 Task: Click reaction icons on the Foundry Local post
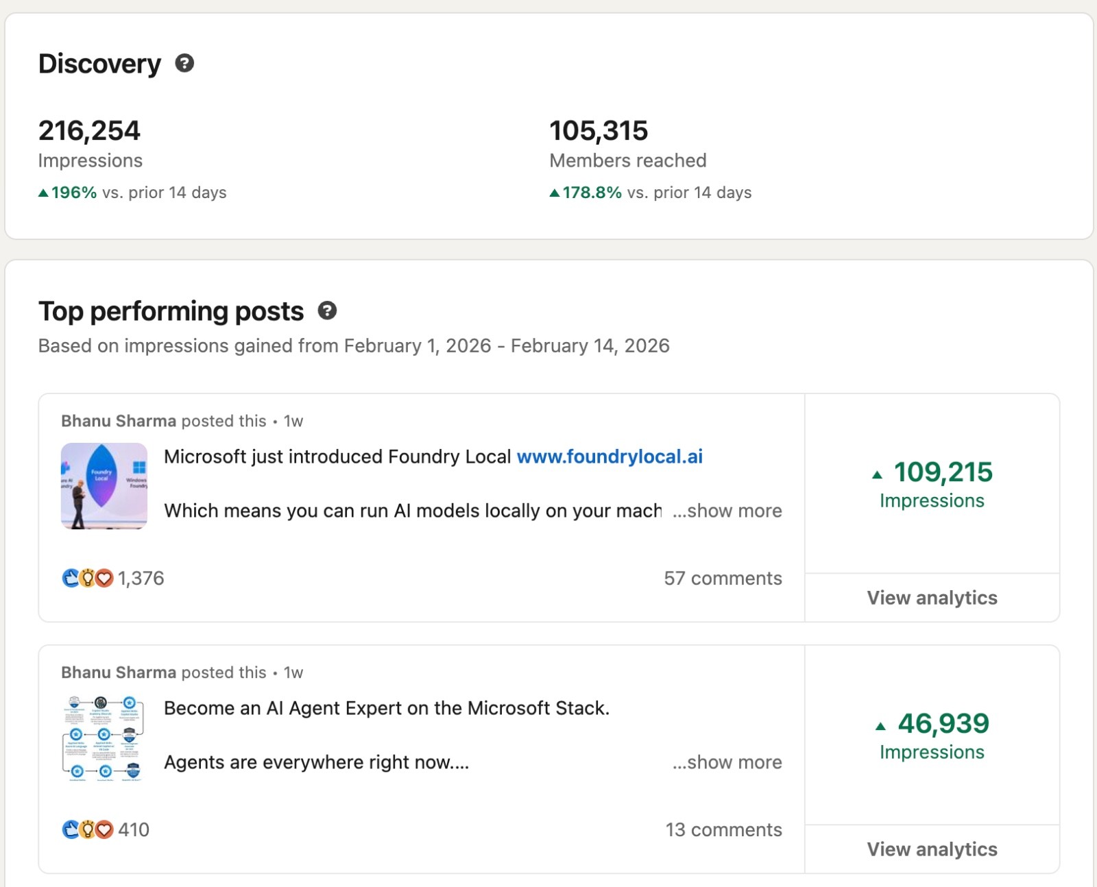[x=87, y=579]
